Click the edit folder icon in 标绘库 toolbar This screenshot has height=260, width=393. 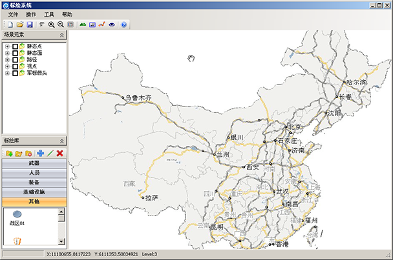tap(19, 154)
